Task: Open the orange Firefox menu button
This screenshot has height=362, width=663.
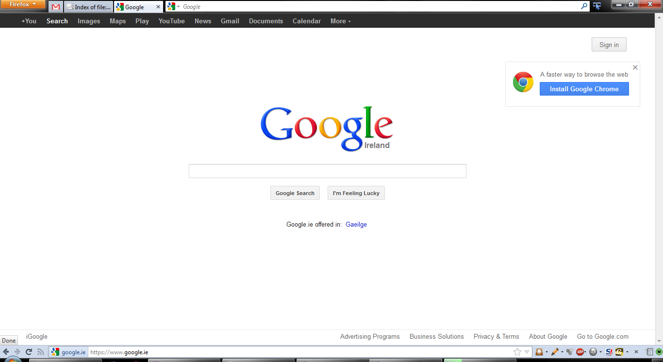Action: [23, 4]
